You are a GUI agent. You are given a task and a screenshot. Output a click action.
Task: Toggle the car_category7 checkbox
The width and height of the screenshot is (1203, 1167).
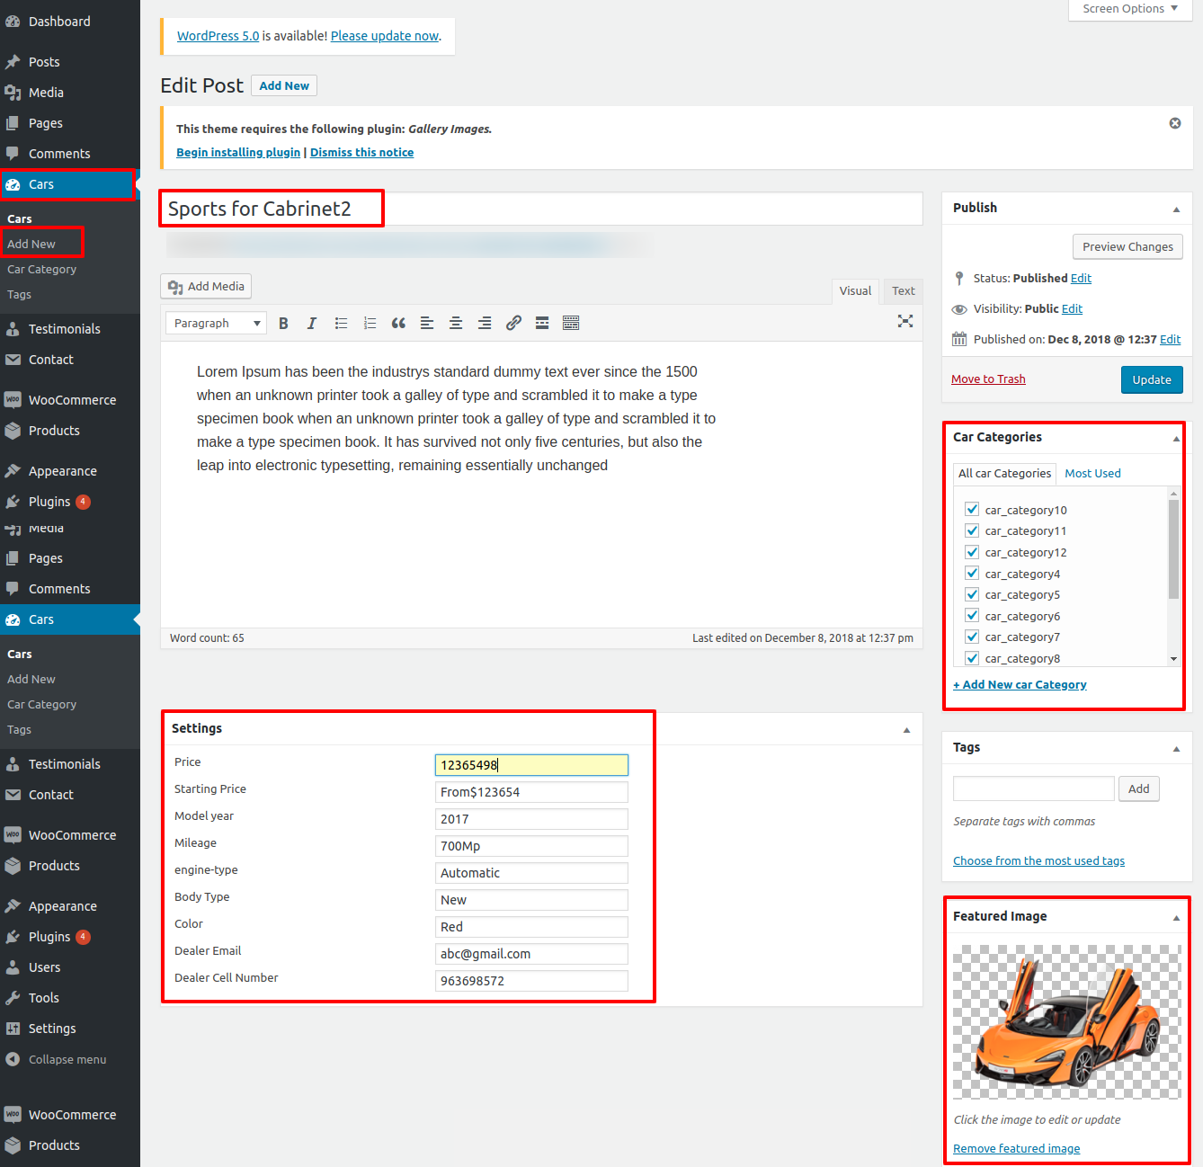tap(972, 637)
